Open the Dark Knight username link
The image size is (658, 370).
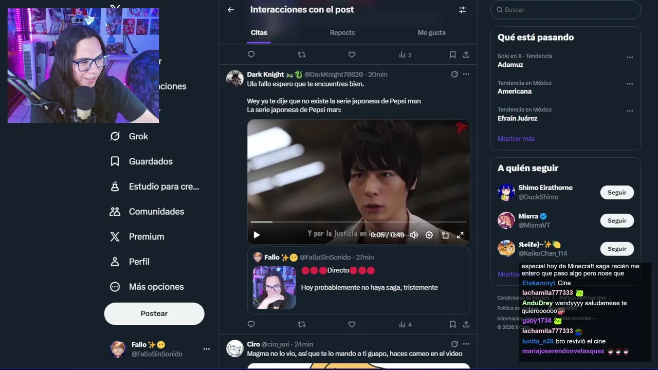pos(265,74)
